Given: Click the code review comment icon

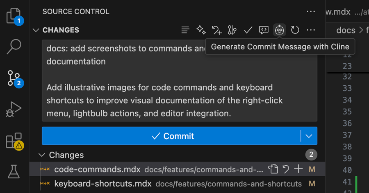Looking at the screenshot, I should click(264, 30).
